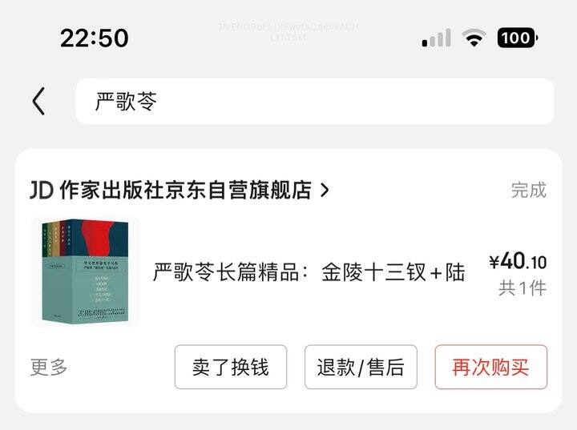577x430 pixels.
Task: Tap the ¥40.10 order price
Action: coord(518,261)
